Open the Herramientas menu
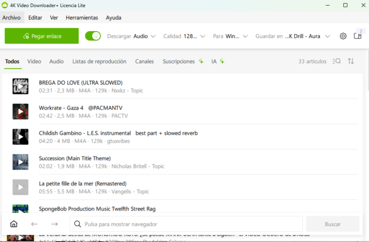Image resolution: width=369 pixels, height=242 pixels. pyautogui.click(x=82, y=17)
